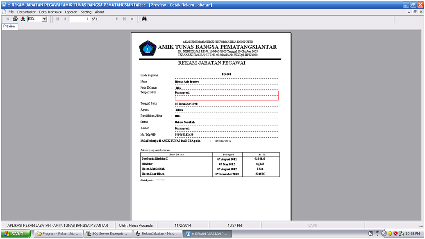Click the 10:36 PM system clock
The width and height of the screenshot is (425, 239).
pos(413,234)
